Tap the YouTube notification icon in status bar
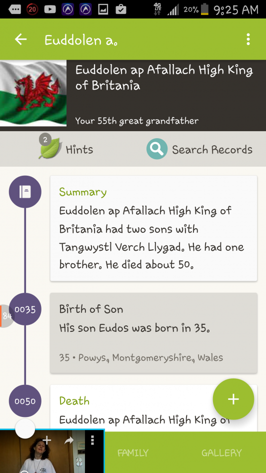Viewport: 266px width, 473px height. [50, 10]
